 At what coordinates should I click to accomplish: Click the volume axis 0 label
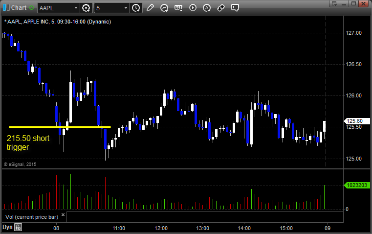point(347,210)
